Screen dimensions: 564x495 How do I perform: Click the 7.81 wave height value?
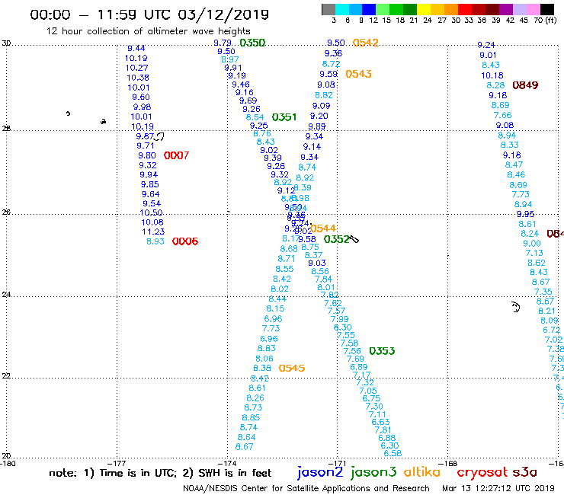pos(383,430)
